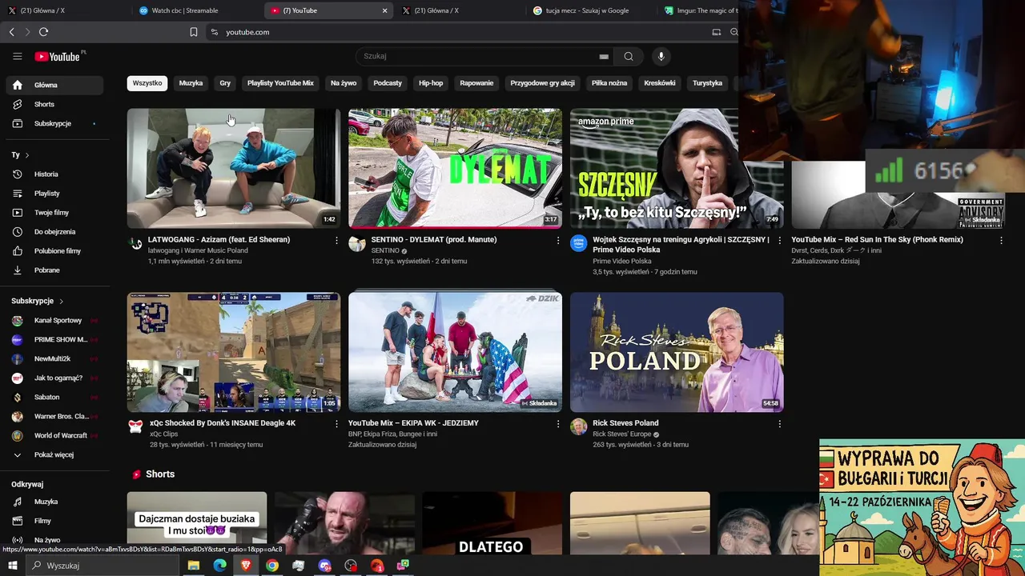The image size is (1025, 576).
Task: Open Microsoft Edge from taskbar
Action: coord(219,566)
